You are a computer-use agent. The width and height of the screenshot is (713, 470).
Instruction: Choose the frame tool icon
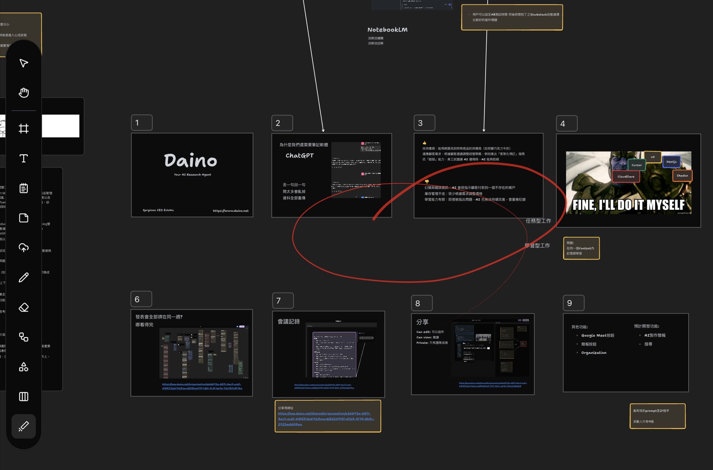24,129
